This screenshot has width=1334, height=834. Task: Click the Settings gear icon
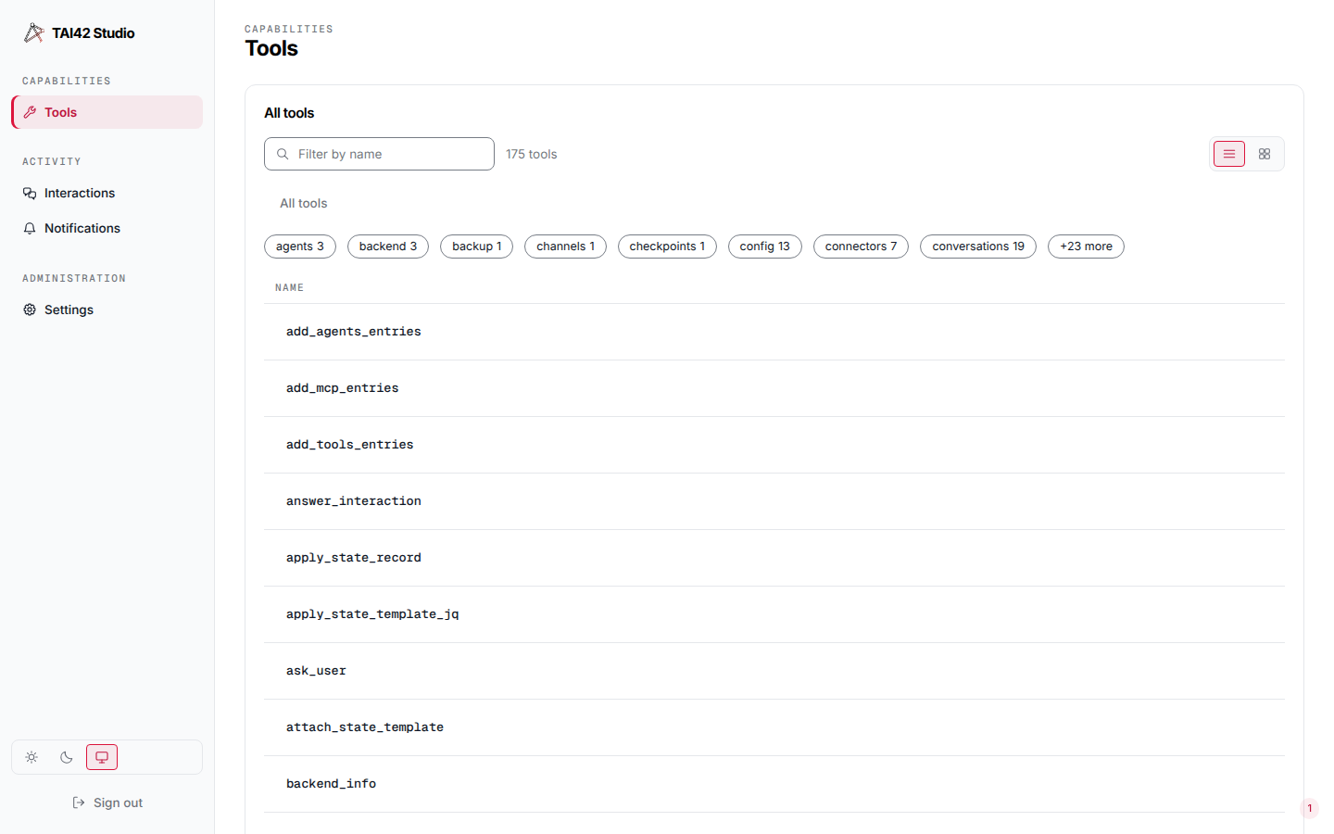(x=30, y=310)
